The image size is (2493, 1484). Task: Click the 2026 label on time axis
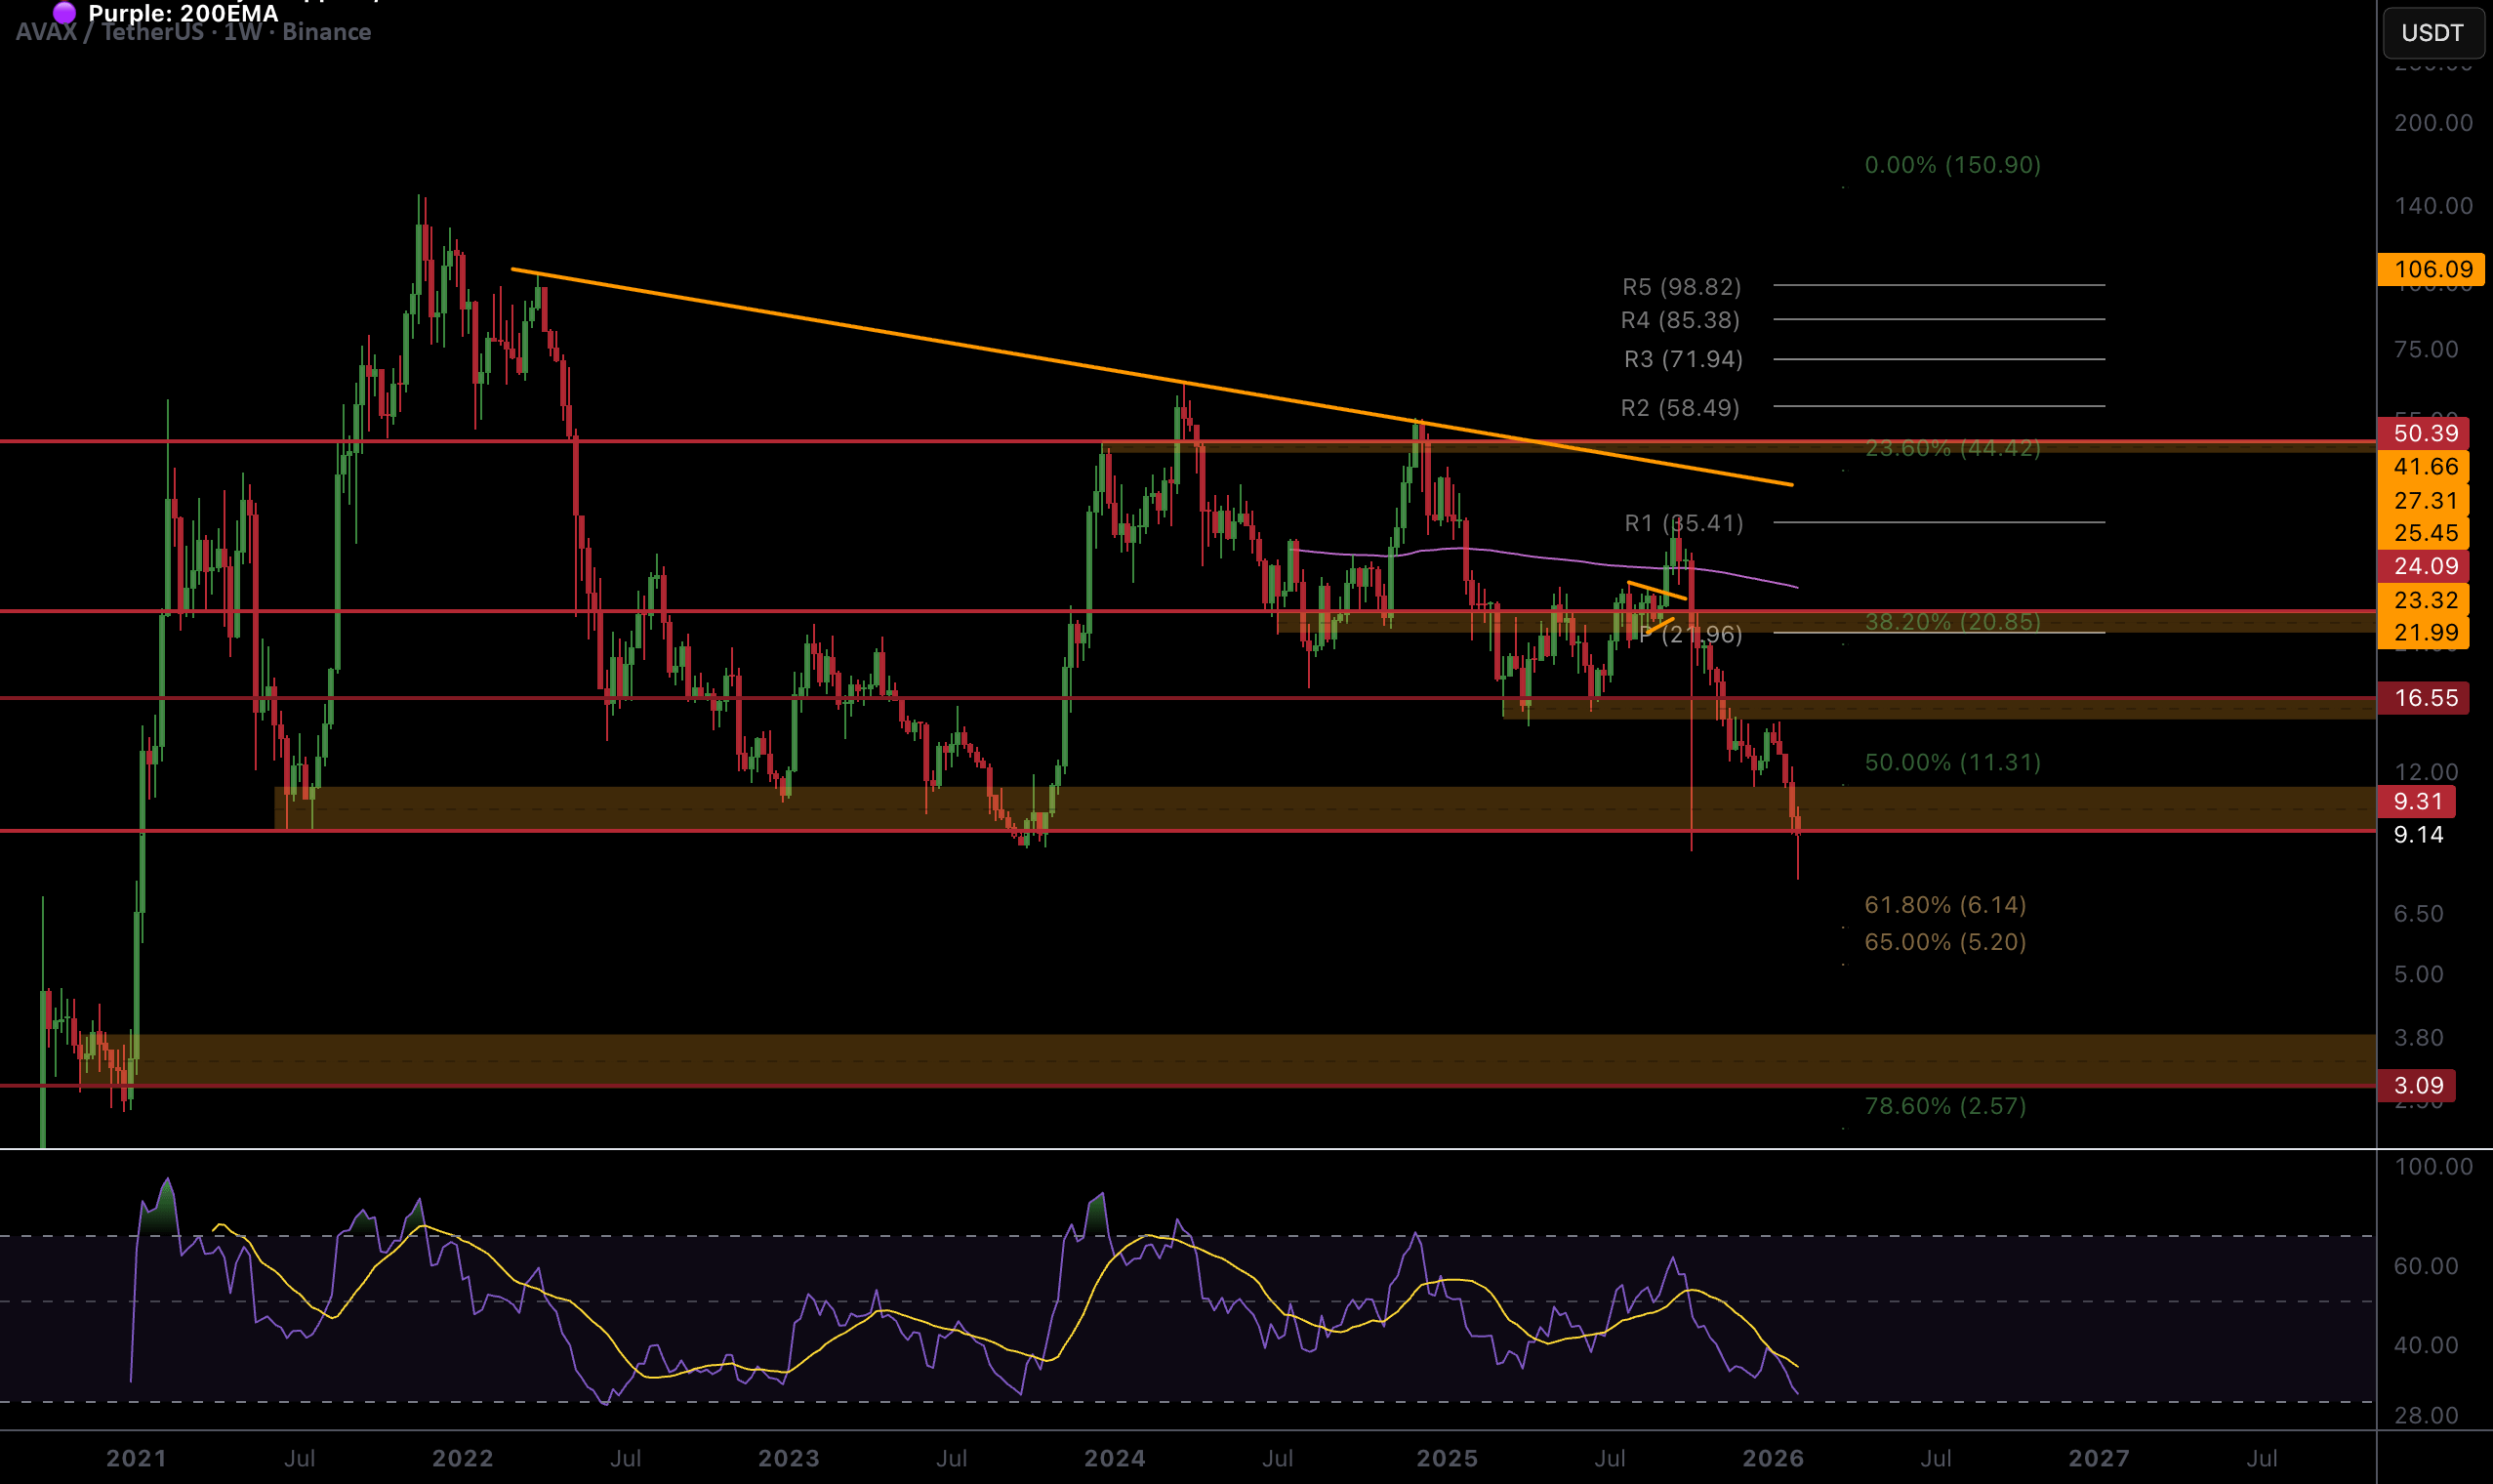[1773, 1458]
